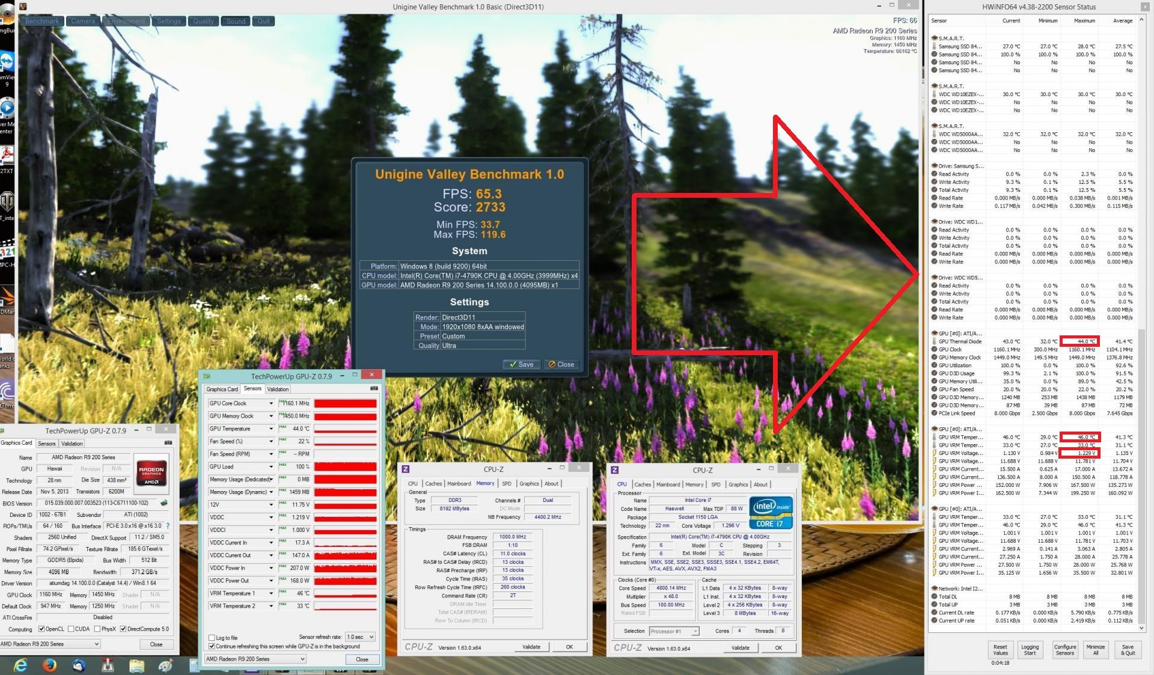Viewport: 1154px width, 675px height.
Task: Click the Unigine Valley title bar icon
Action: (23, 7)
